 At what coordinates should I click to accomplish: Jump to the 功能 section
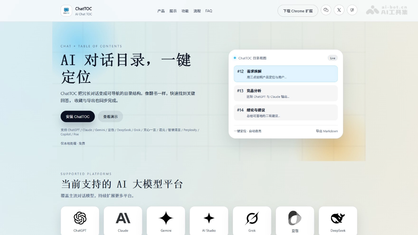pyautogui.click(x=185, y=11)
